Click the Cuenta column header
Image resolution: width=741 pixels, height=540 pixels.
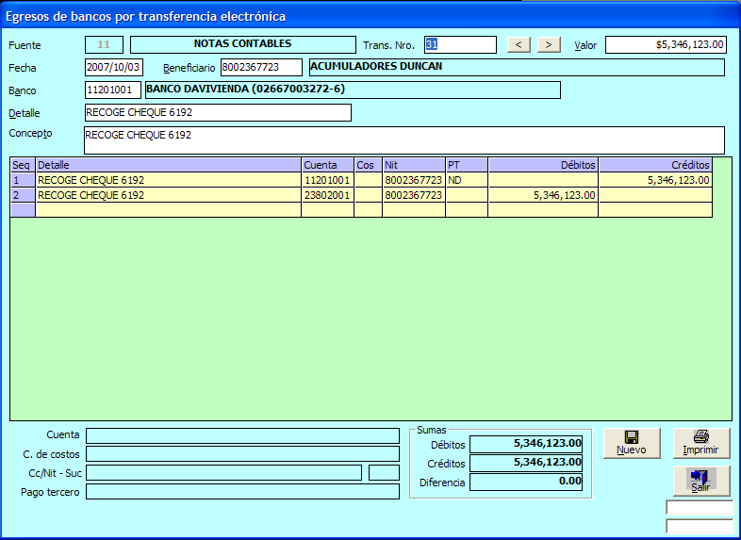point(328,165)
